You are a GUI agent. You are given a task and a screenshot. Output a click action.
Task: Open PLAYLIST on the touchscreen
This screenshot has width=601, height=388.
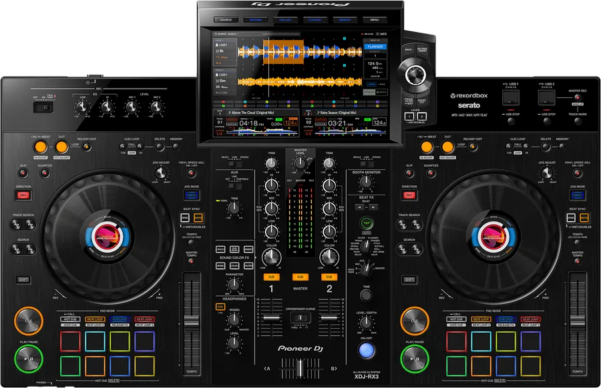[315, 19]
